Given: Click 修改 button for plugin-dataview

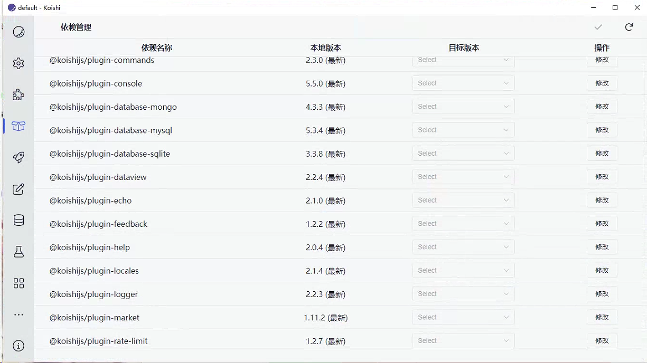Looking at the screenshot, I should [x=602, y=177].
